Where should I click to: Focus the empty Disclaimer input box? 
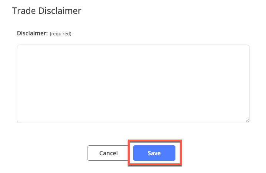(133, 84)
